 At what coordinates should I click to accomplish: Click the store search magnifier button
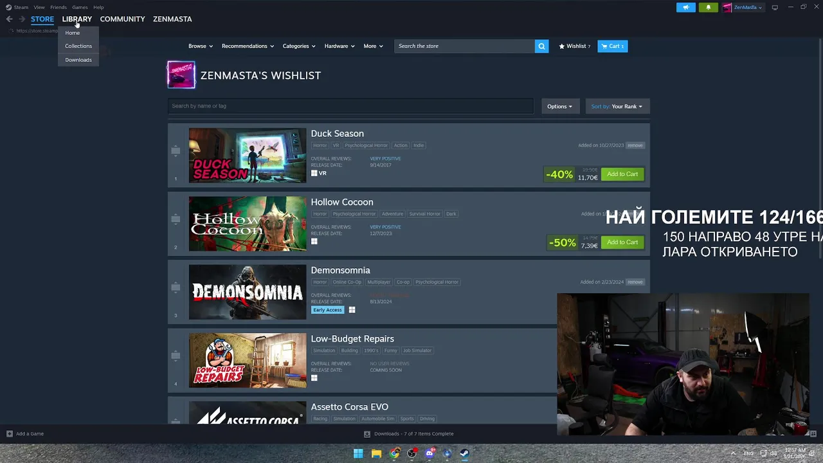click(x=541, y=46)
